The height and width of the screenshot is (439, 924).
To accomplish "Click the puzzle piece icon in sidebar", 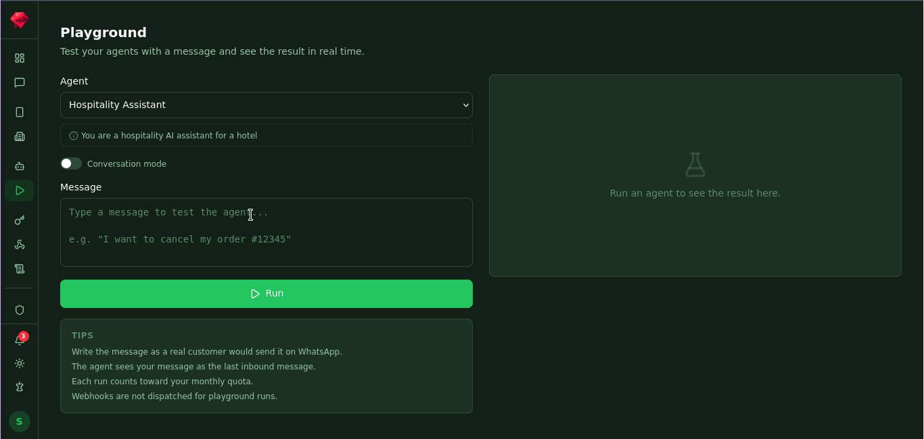I will pyautogui.click(x=20, y=387).
